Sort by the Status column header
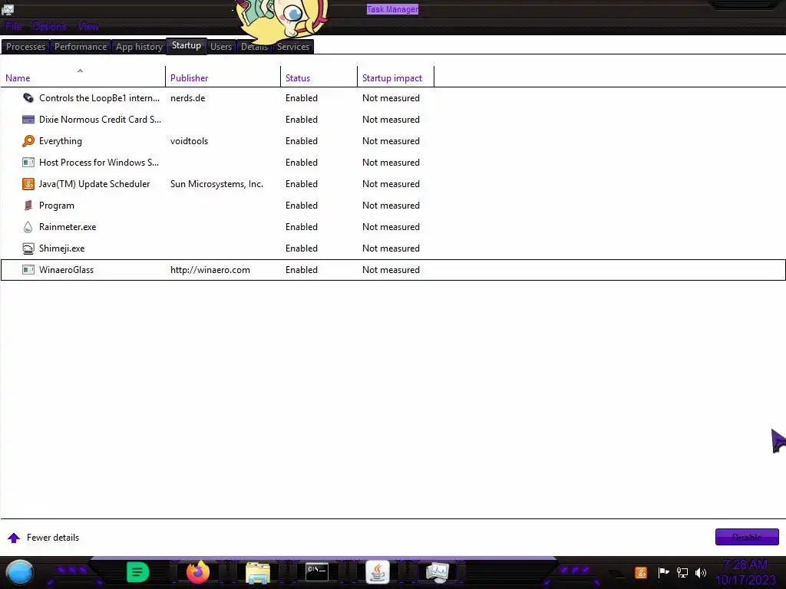 319,77
